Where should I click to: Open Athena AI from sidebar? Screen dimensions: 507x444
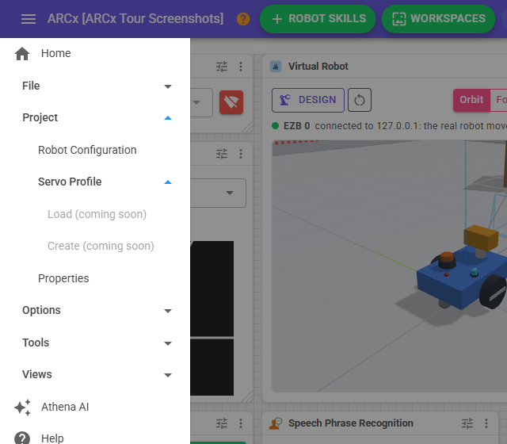(x=65, y=407)
